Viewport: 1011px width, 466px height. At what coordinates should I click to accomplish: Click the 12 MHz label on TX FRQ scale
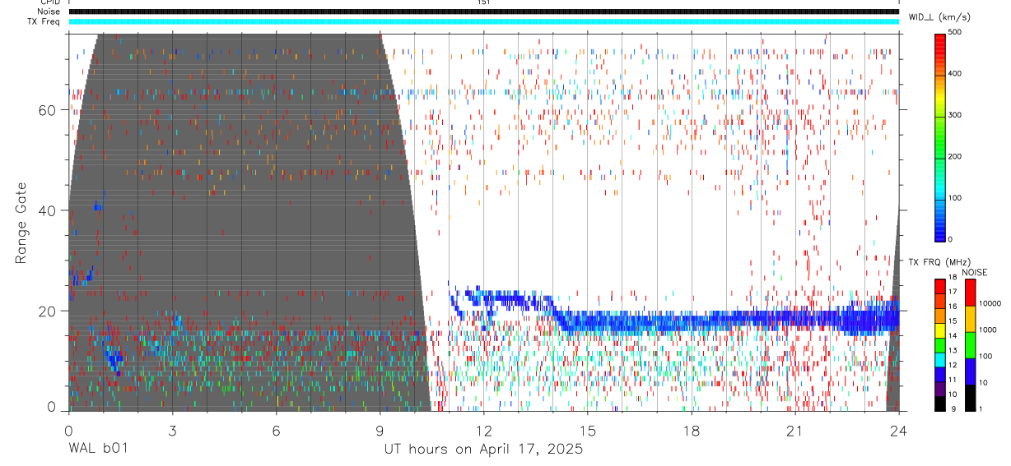[x=953, y=366]
